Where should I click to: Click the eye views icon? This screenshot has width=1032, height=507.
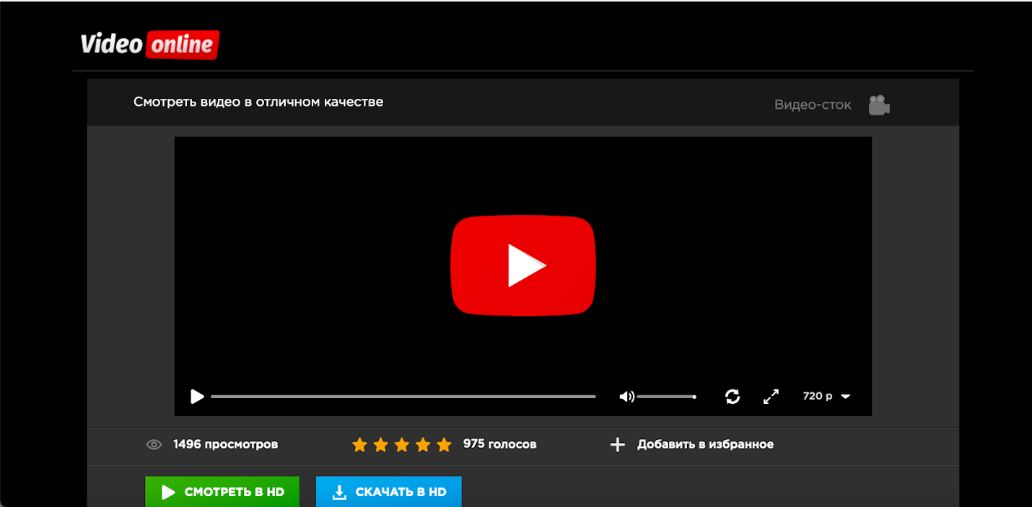tap(154, 445)
